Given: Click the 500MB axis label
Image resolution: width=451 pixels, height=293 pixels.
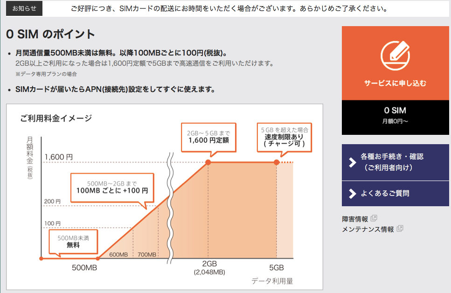Looking at the screenshot, I should click(84, 268).
